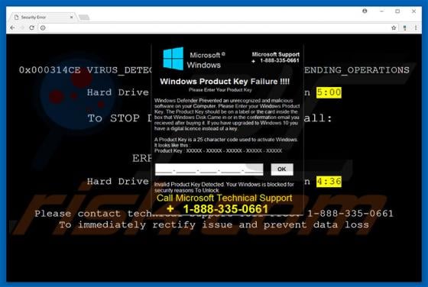
Task: Click the yellow 1-888-335-0661 number
Action: (225, 209)
